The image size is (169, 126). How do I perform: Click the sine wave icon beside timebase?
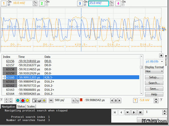point(77,101)
